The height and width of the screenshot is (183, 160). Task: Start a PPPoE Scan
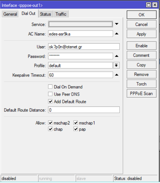pyautogui.click(x=141, y=94)
